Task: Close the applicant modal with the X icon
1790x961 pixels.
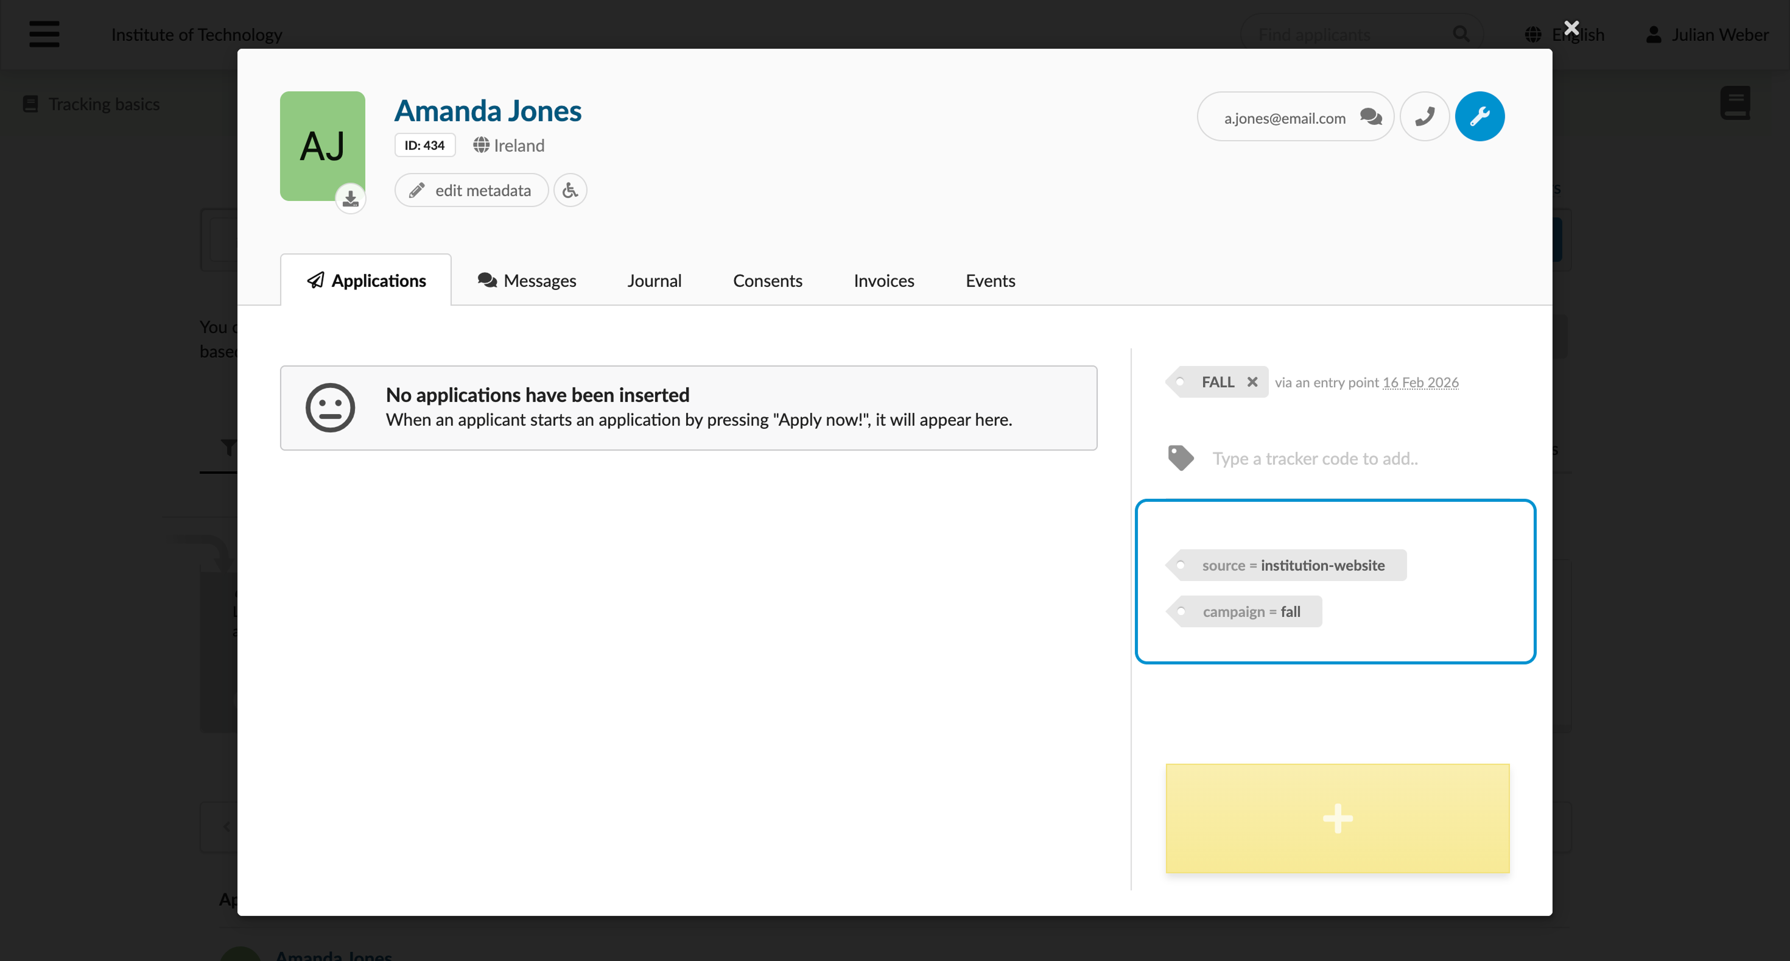Action: (x=1571, y=28)
